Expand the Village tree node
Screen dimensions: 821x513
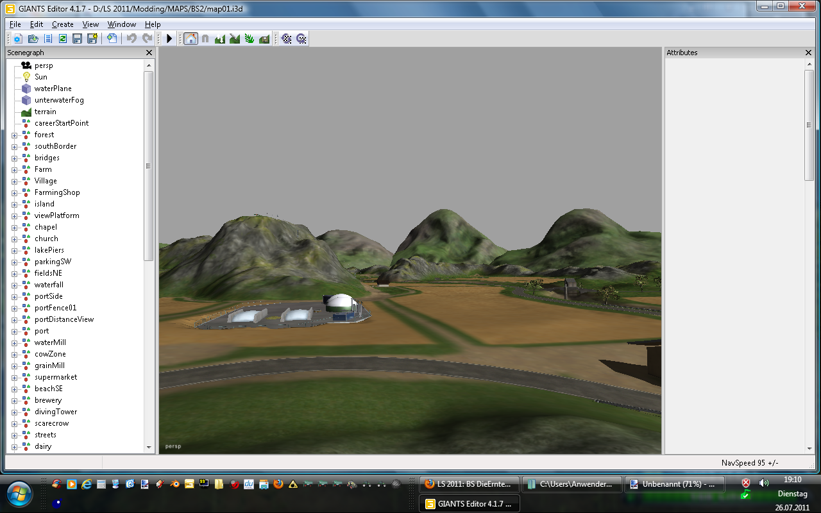pos(14,181)
